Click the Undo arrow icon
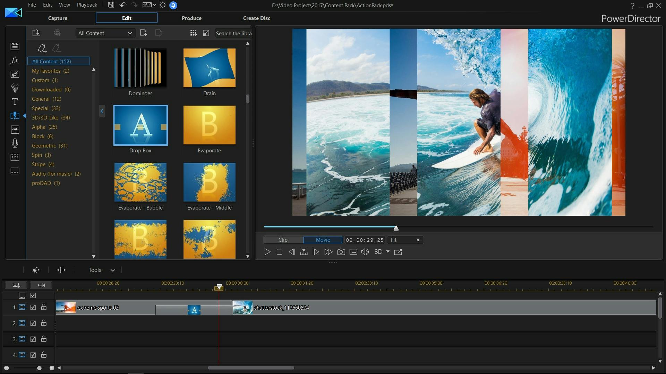 [123, 5]
